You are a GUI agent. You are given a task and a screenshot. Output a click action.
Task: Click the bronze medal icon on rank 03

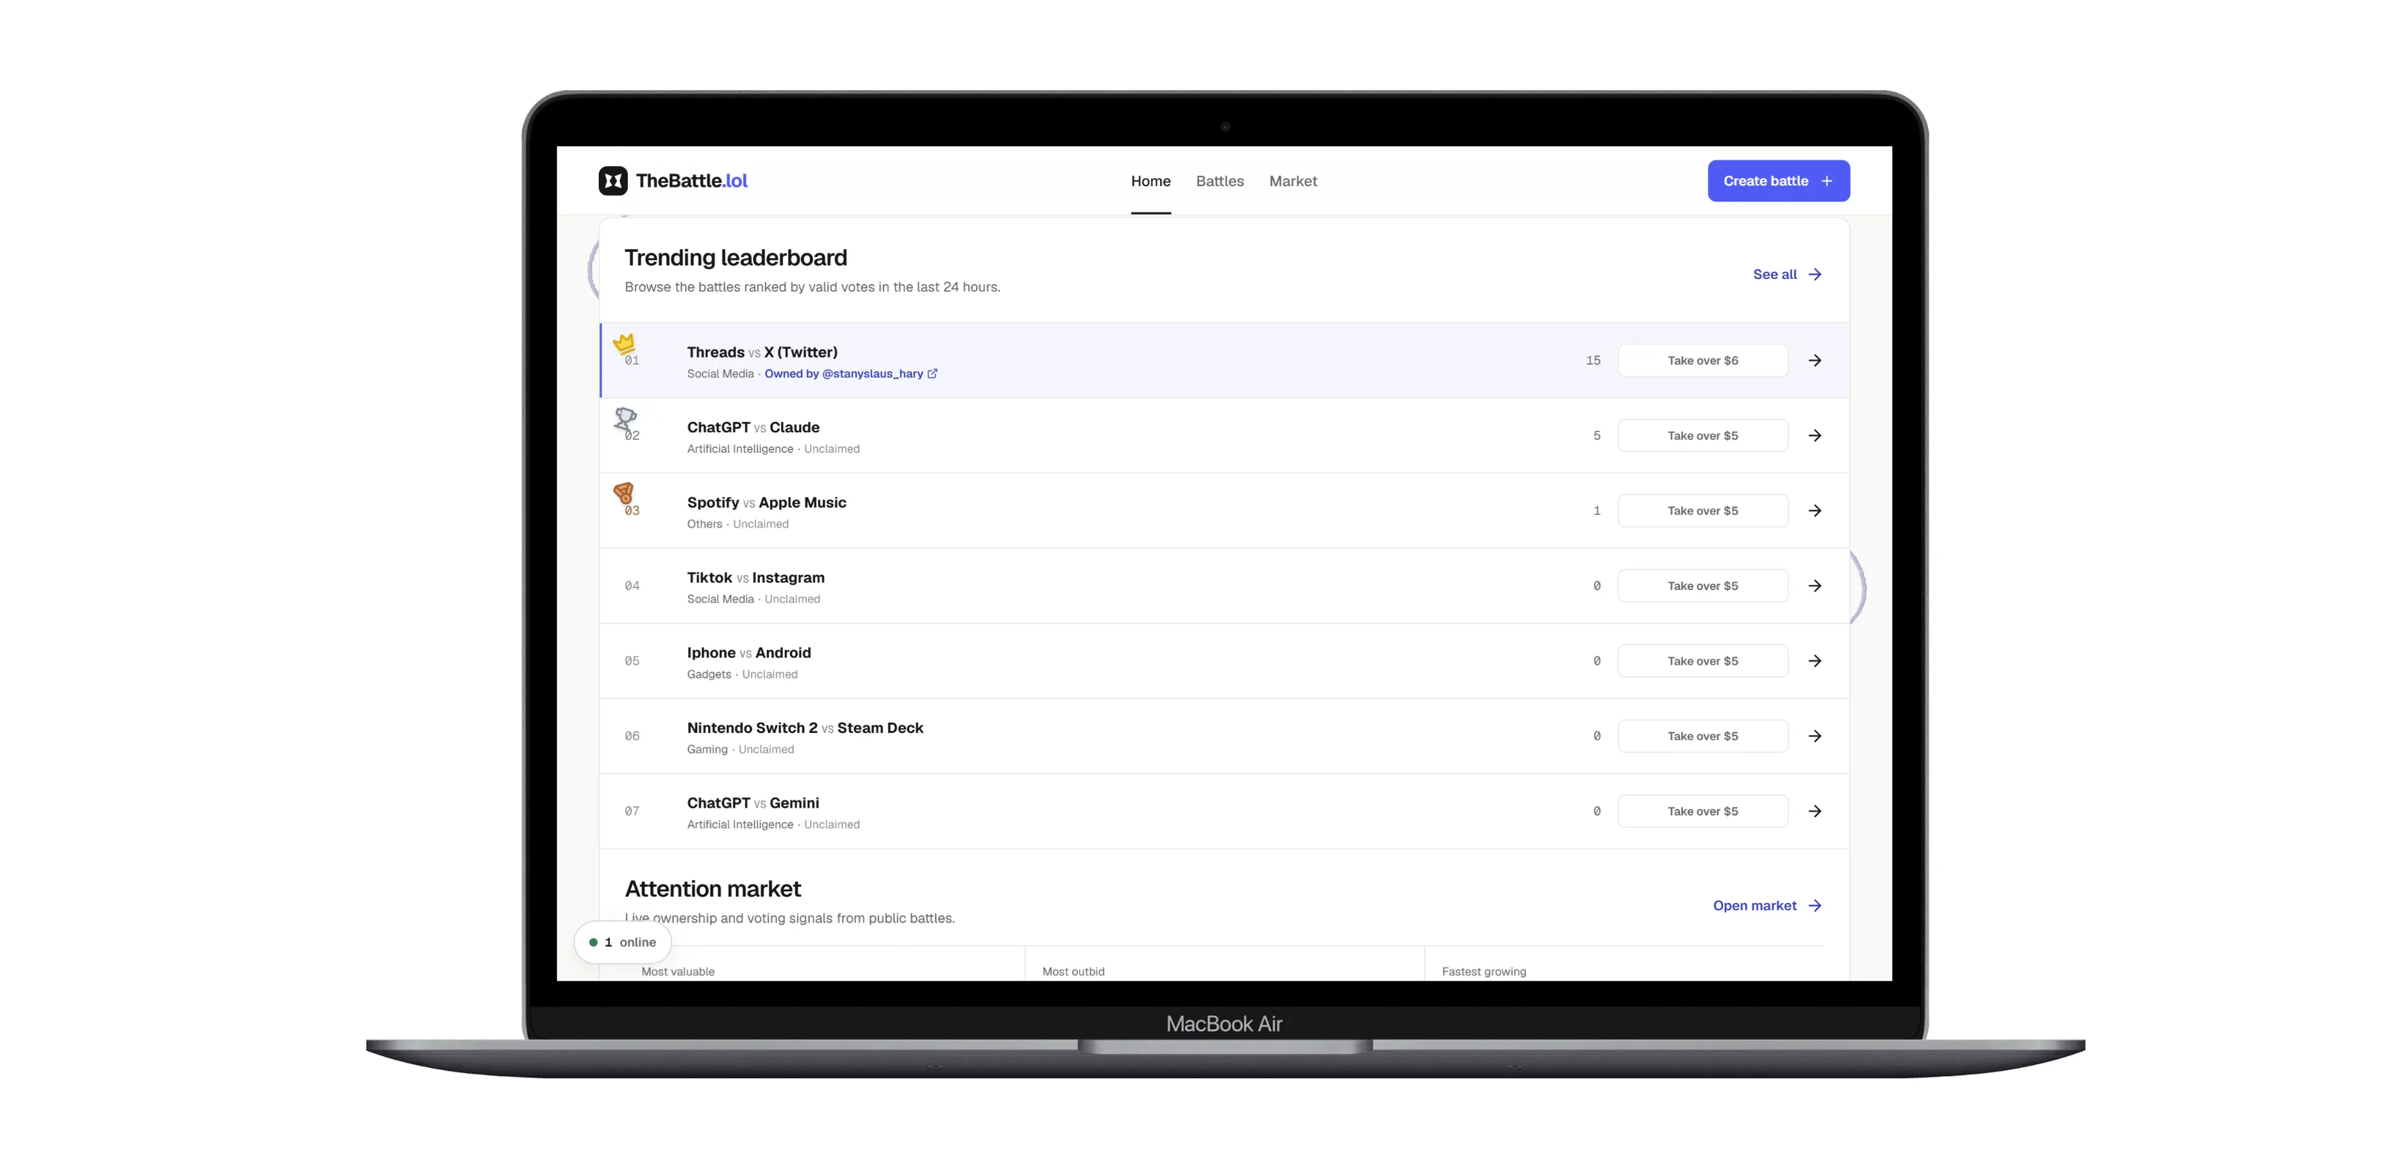tap(623, 493)
